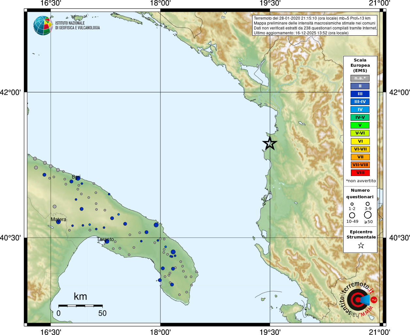Click the left 40°30' latitude label
This screenshot has height=335, width=410.
[10, 238]
